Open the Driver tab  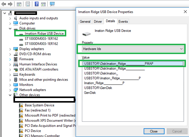click(98, 22)
